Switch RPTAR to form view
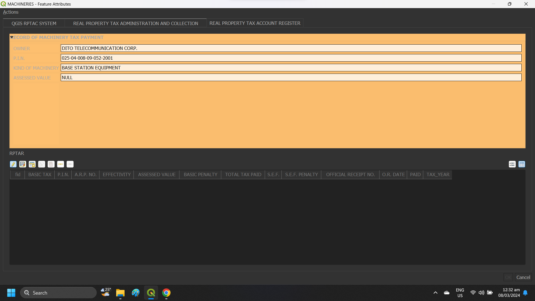Viewport: 535px width, 301px height. [512, 164]
